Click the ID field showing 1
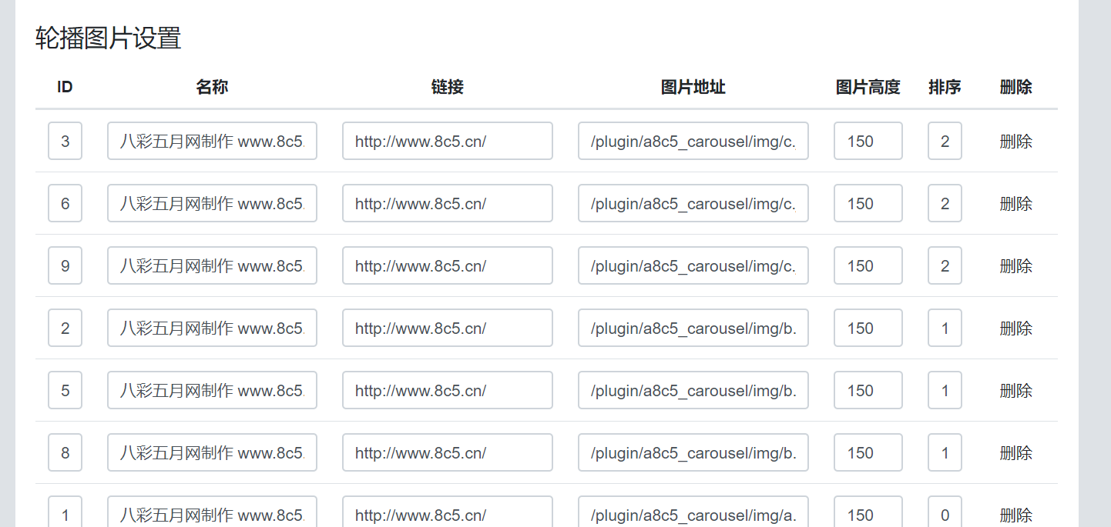The height and width of the screenshot is (527, 1111). pyautogui.click(x=65, y=512)
